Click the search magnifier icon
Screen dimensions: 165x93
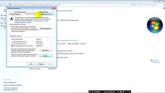pyautogui.click(x=164, y=5)
